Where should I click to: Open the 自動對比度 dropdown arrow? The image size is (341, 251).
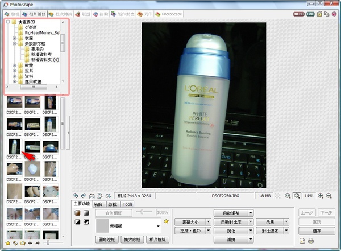(251, 222)
